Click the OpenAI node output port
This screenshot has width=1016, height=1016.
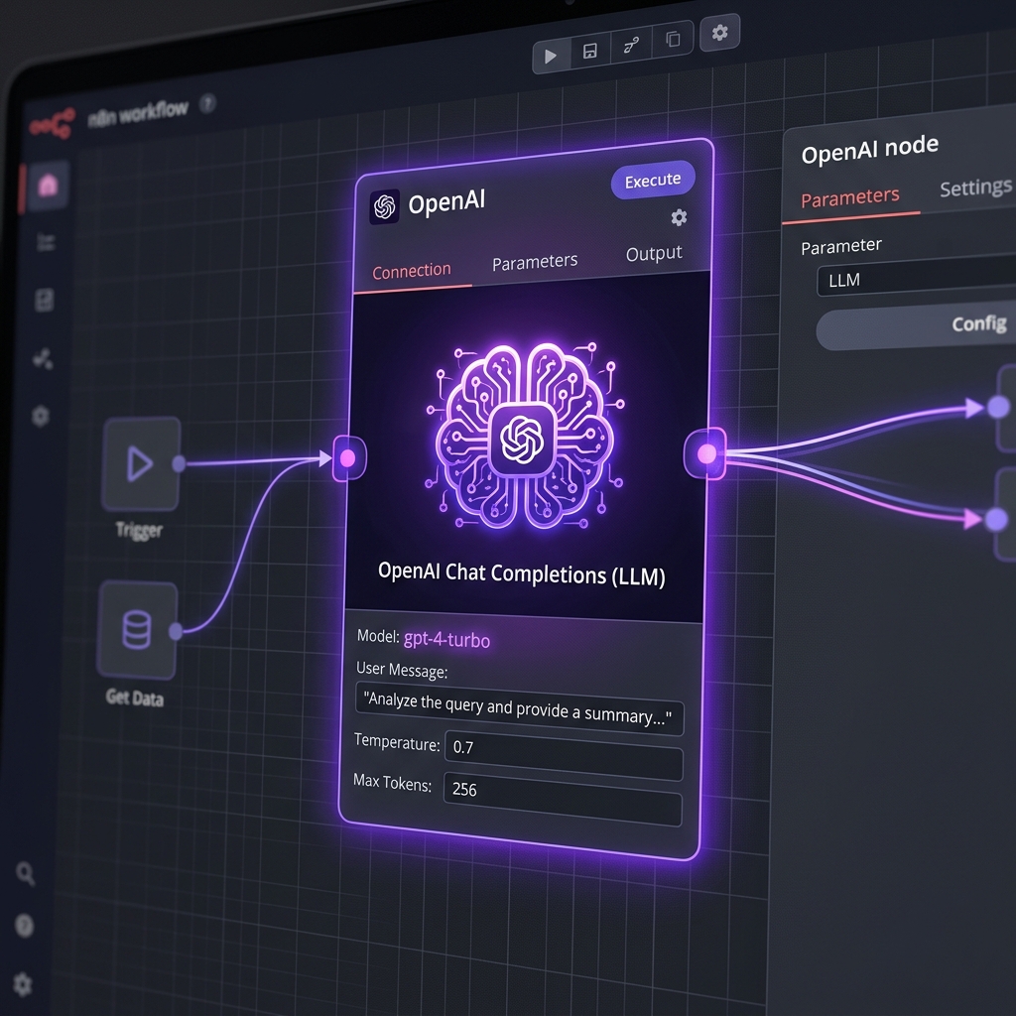tap(706, 453)
